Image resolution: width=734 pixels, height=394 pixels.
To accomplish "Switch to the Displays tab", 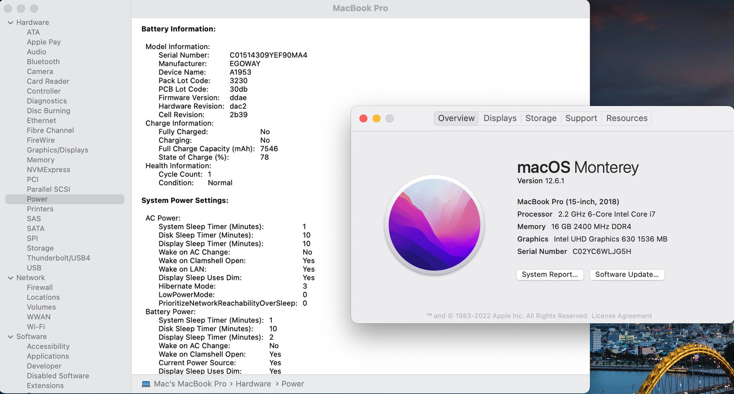I will pyautogui.click(x=500, y=118).
